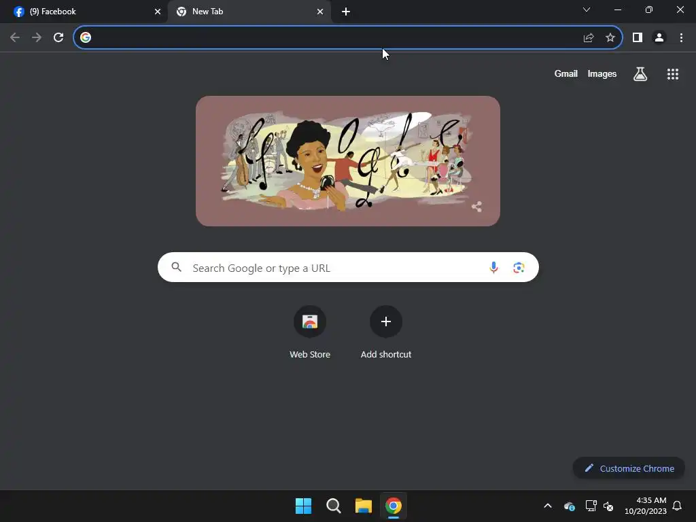Open the Web Store shortcut
Image resolution: width=696 pixels, height=522 pixels.
tap(310, 332)
